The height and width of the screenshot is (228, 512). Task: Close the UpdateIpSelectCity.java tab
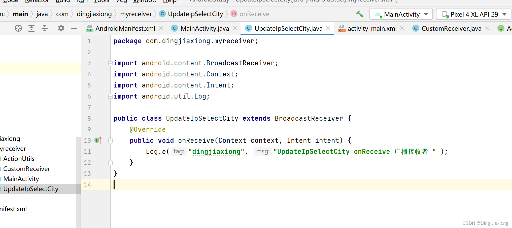pyautogui.click(x=328, y=28)
